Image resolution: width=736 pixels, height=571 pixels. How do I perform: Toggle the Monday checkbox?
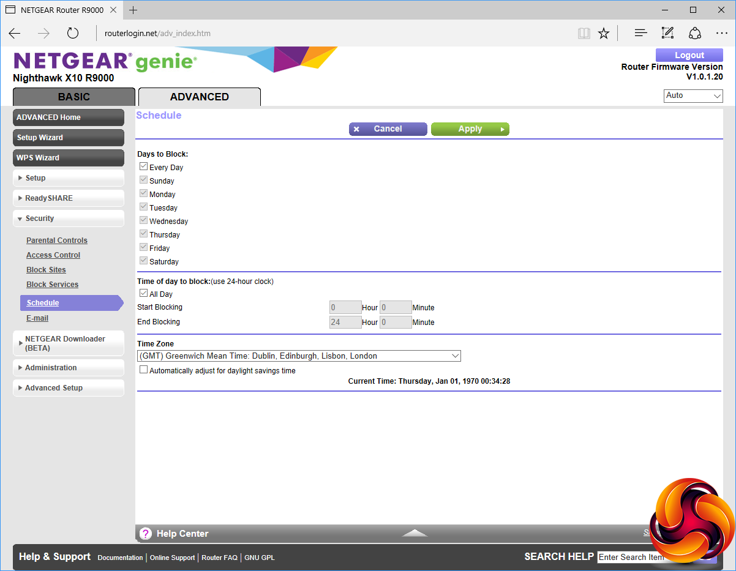coord(143,193)
